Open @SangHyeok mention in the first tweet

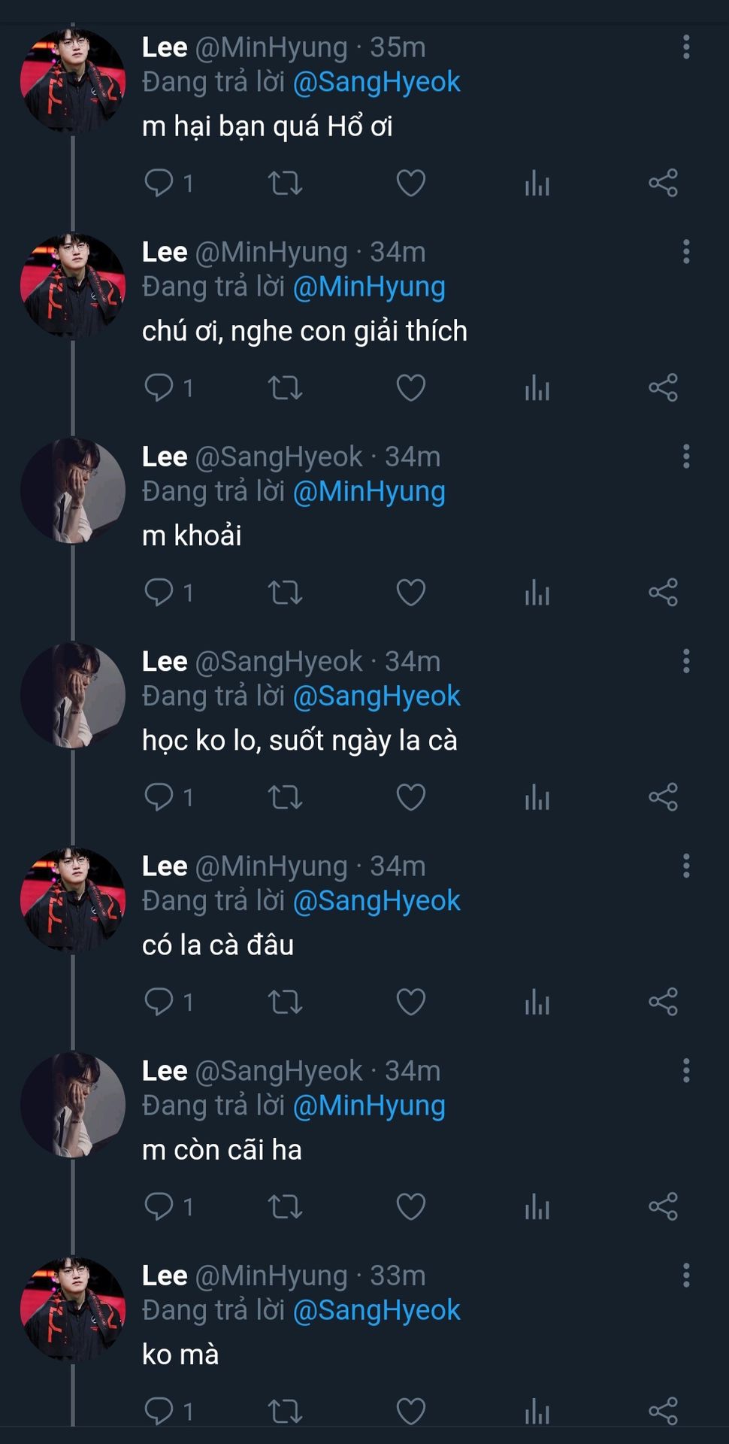tap(376, 82)
